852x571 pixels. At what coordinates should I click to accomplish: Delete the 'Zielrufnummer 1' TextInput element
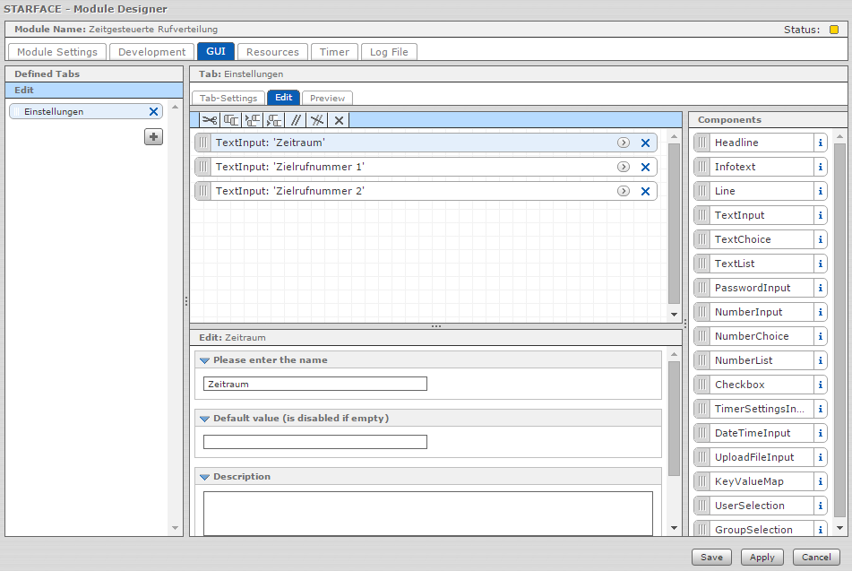(645, 167)
